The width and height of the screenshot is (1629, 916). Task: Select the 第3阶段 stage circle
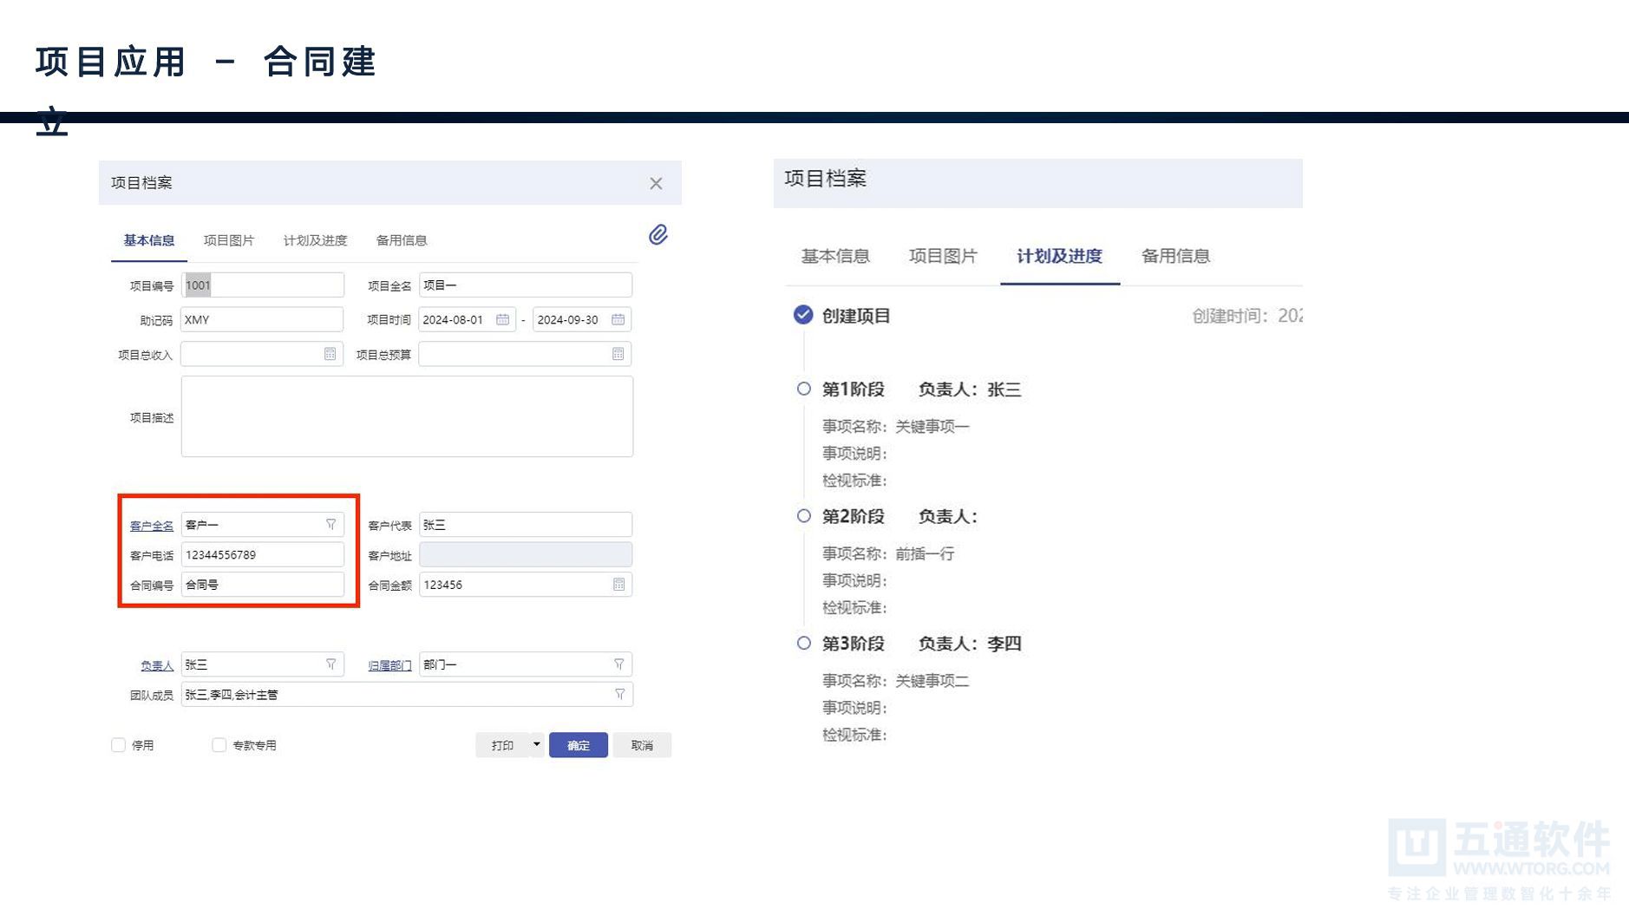(x=804, y=643)
